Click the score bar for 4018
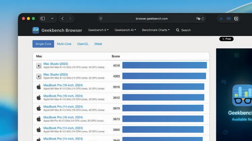The height and width of the screenshot is (141, 252). (164, 65)
